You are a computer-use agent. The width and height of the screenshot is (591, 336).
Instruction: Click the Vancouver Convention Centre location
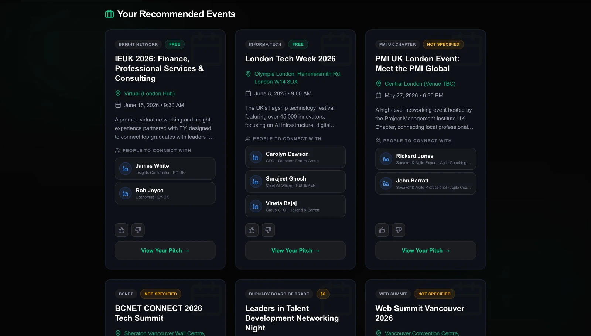pyautogui.click(x=422, y=333)
